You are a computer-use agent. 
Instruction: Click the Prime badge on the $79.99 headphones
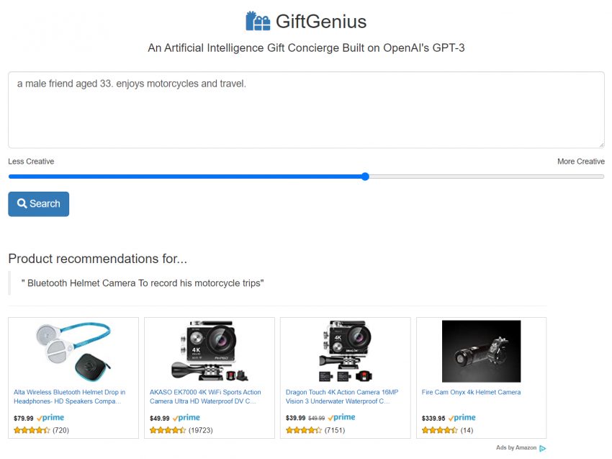pos(50,418)
